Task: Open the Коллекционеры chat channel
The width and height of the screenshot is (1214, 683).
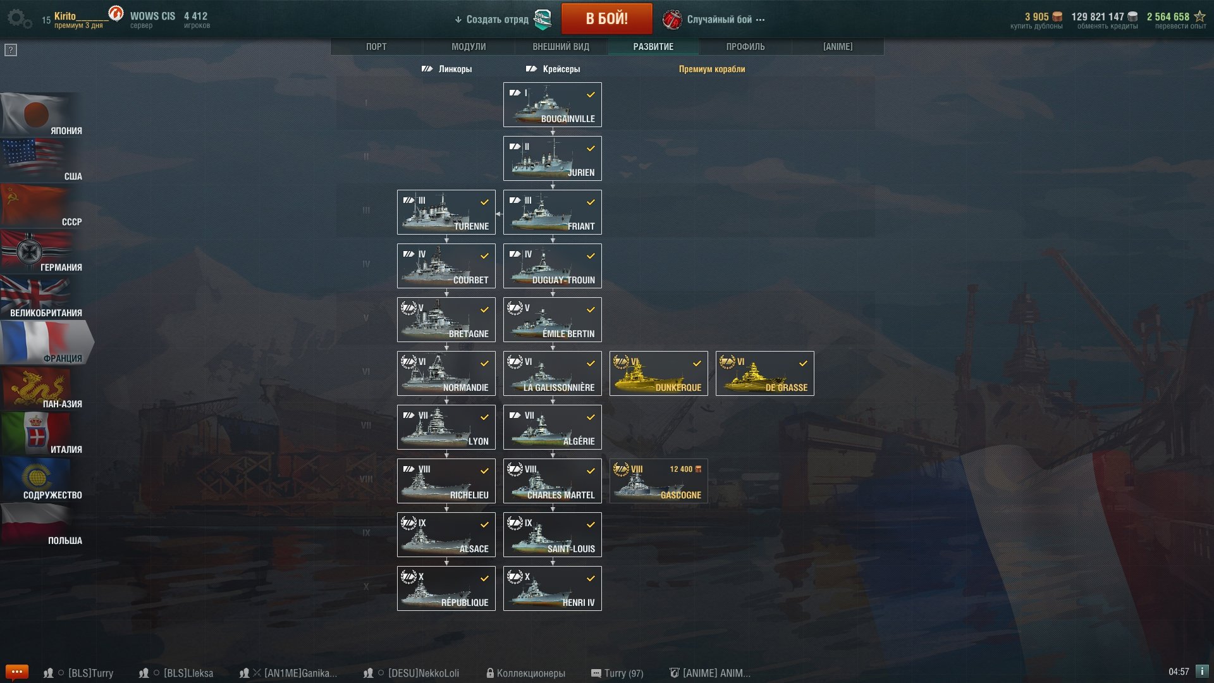Action: 525,673
